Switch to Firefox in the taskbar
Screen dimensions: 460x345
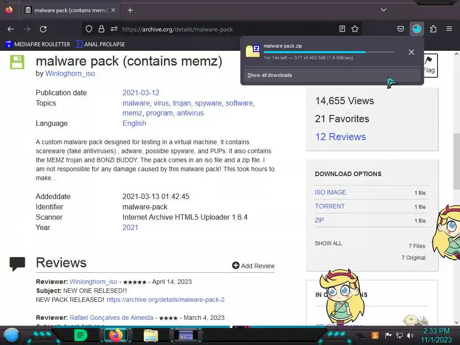pyautogui.click(x=116, y=335)
